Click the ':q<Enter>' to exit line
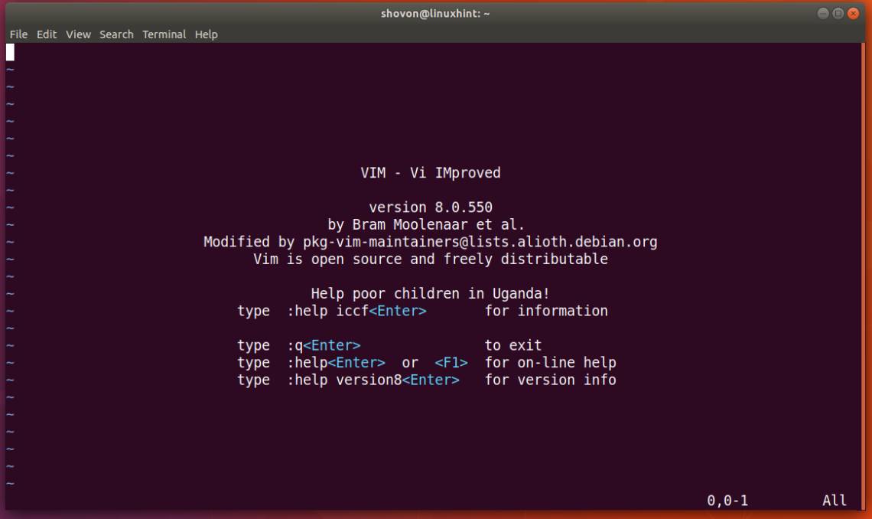 click(x=389, y=345)
